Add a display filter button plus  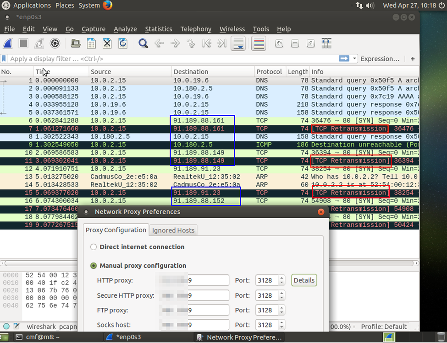pyautogui.click(x=413, y=59)
